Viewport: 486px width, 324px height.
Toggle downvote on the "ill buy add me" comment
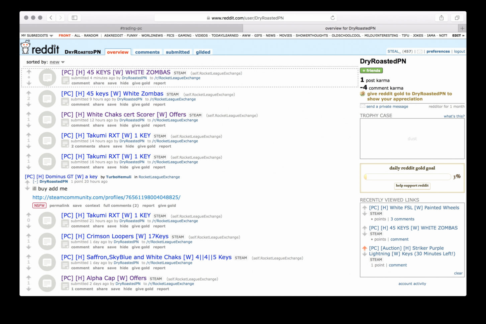pos(27,188)
